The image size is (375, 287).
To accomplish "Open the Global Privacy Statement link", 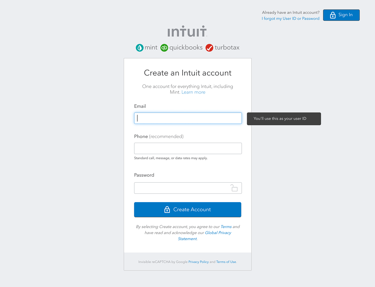I will coord(218,233).
